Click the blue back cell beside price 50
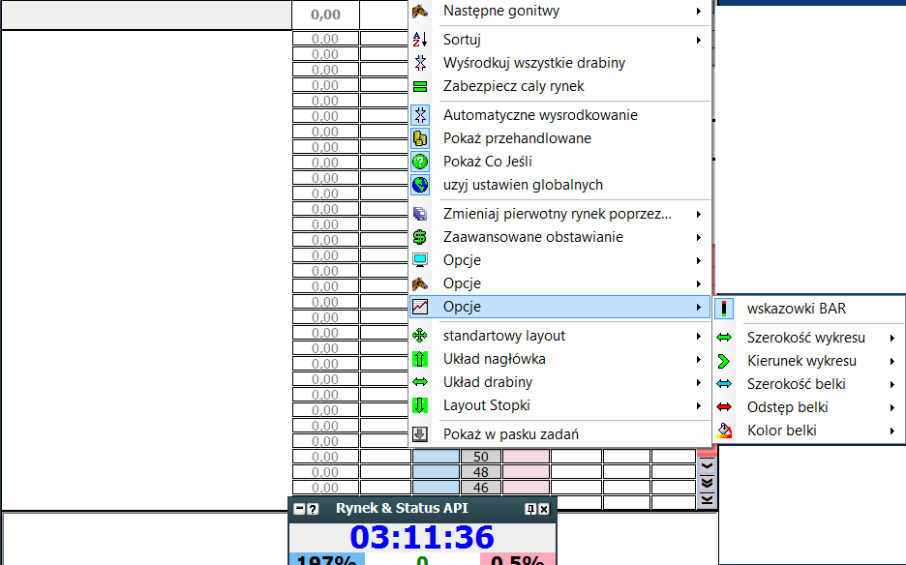The image size is (906, 565). tap(436, 457)
